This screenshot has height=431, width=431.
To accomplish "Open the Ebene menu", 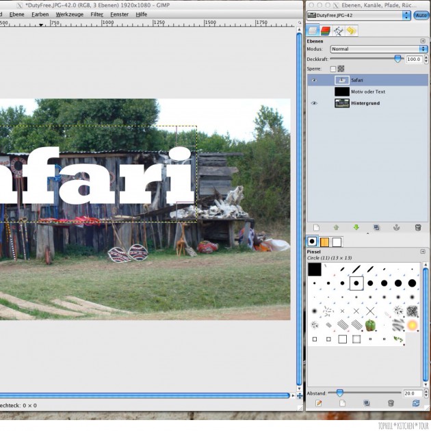I will point(17,14).
